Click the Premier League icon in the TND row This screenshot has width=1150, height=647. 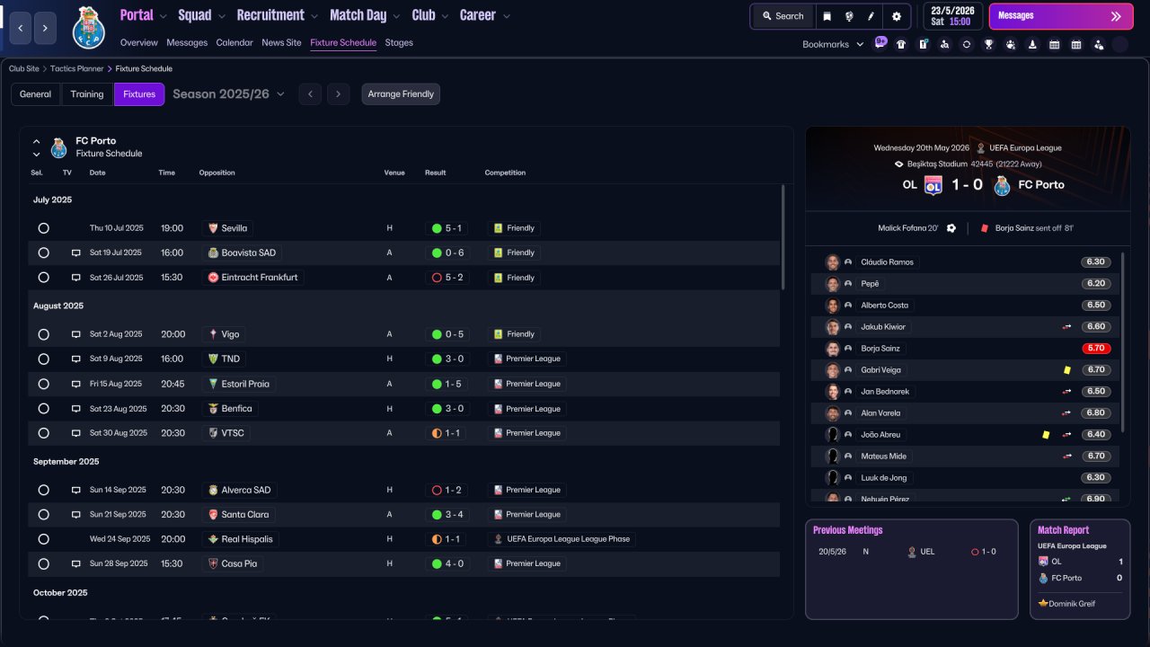[498, 359]
